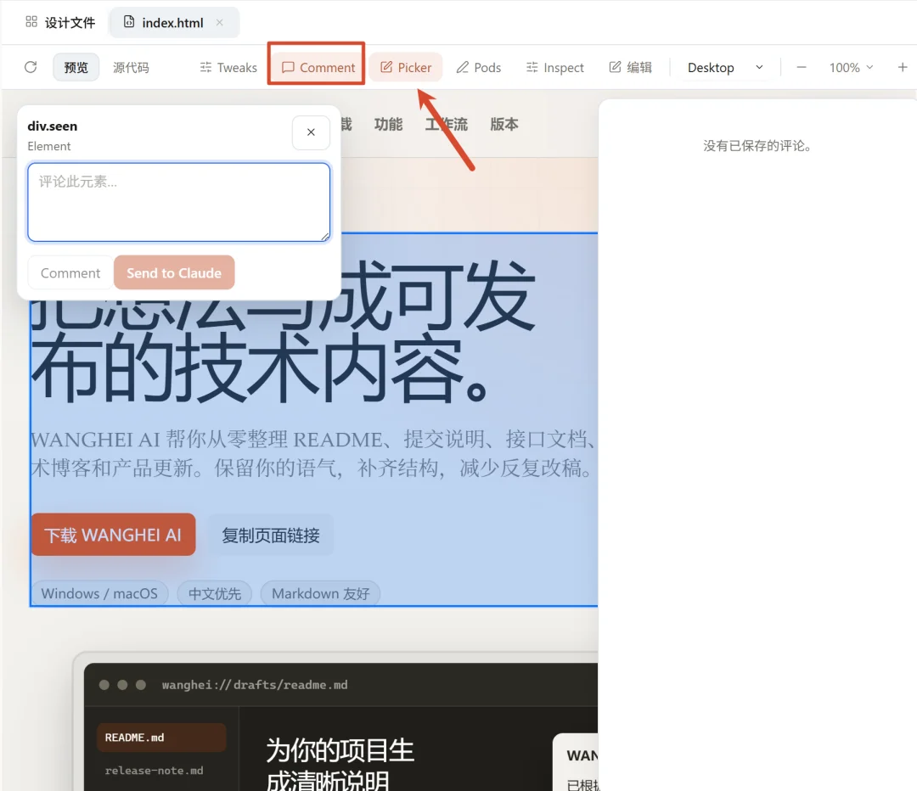
Task: Click the 编辑 edit button
Action: click(630, 67)
